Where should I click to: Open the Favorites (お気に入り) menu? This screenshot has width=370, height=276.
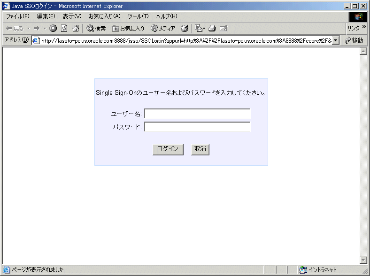(x=105, y=16)
